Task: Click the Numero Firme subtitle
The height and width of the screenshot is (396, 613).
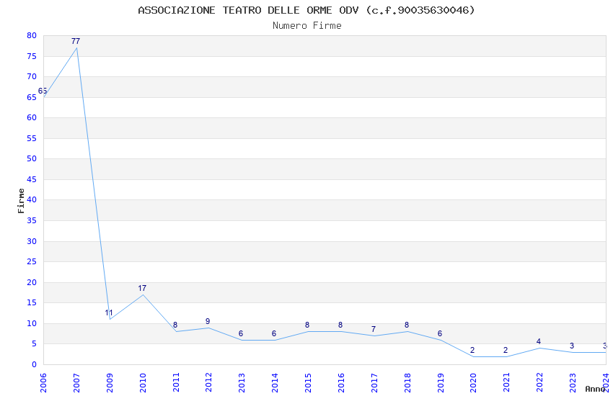Action: point(306,26)
